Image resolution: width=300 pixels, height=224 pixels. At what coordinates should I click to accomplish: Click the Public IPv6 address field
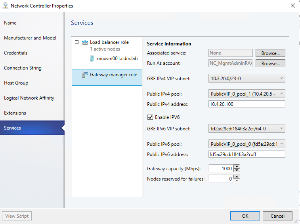coord(246,154)
